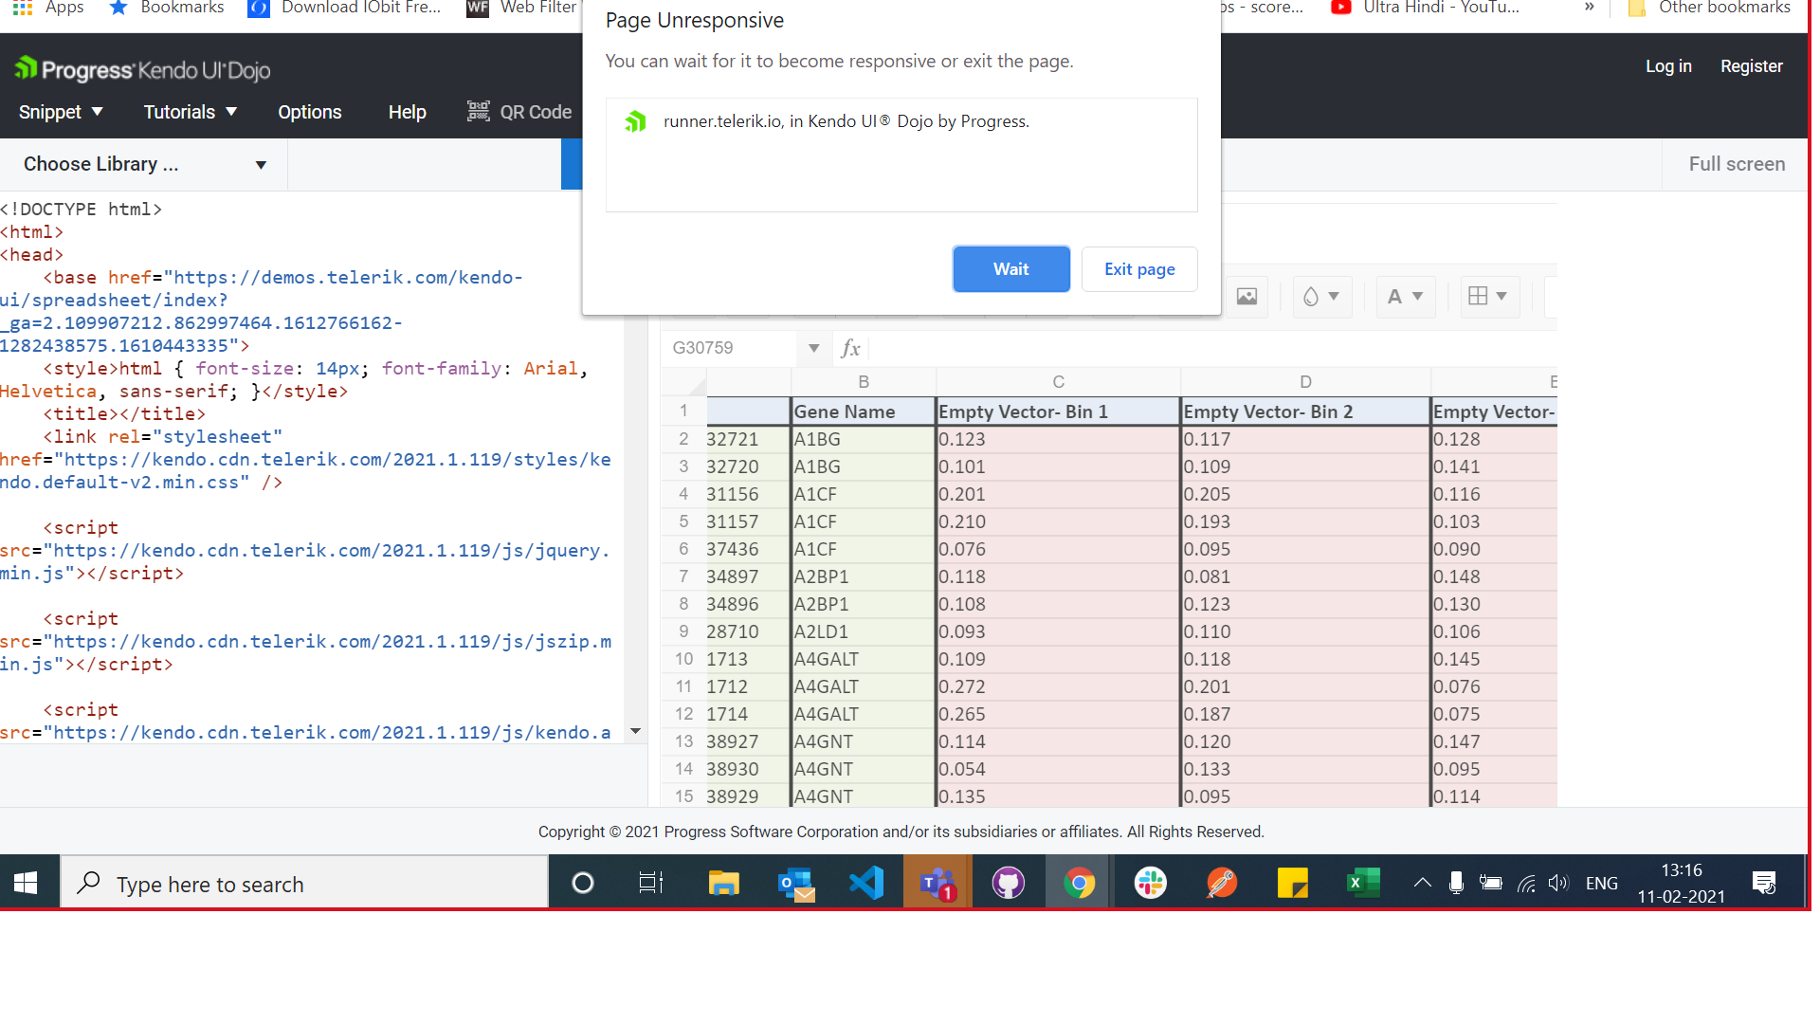The image size is (1820, 1024).
Task: Click the insert image toolbar icon
Action: 1247,297
